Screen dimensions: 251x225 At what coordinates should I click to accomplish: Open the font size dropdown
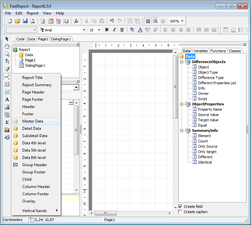tap(99, 30)
